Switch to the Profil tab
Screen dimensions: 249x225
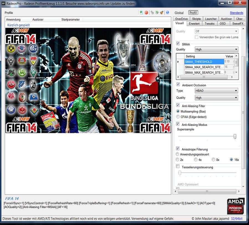coord(193,13)
